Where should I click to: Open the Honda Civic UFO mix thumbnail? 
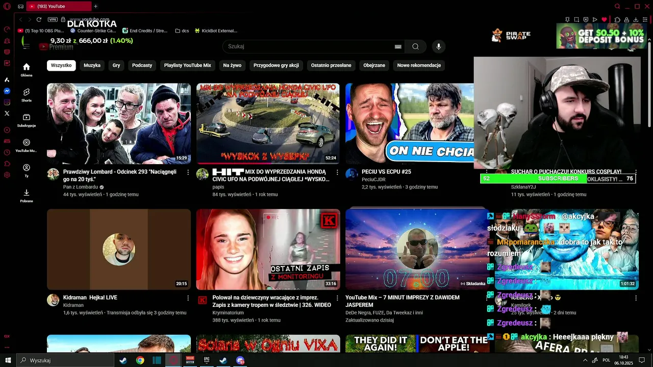coord(268,123)
